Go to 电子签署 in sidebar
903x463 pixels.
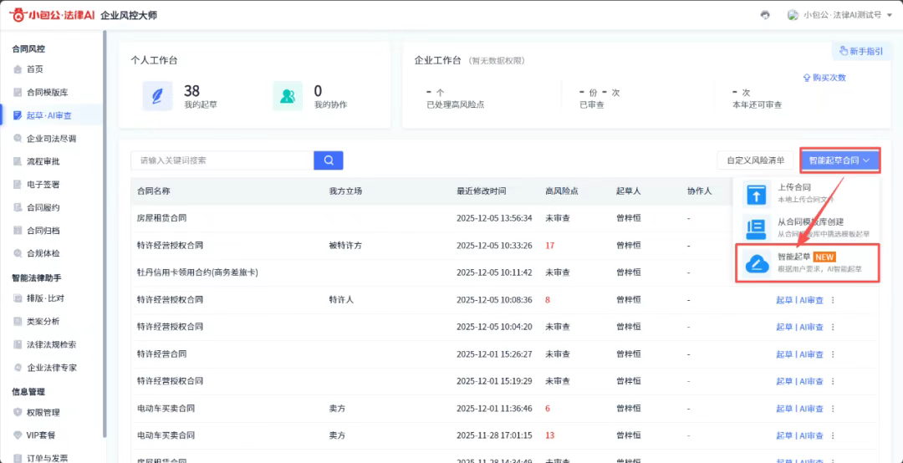click(43, 185)
